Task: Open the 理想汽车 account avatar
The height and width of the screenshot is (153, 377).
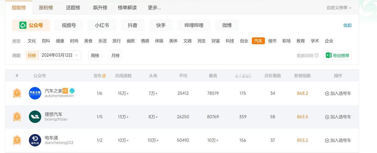Action: click(x=35, y=117)
